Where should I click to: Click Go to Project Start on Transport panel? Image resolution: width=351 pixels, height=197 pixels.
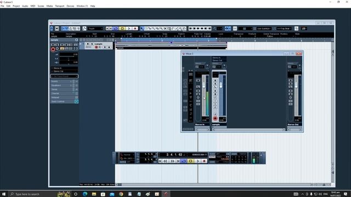pos(160,161)
